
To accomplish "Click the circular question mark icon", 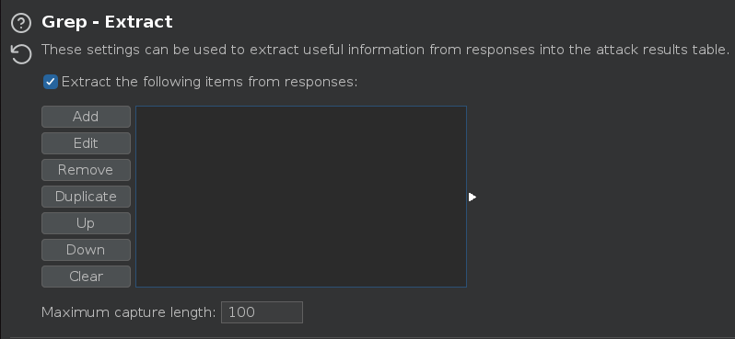I will (x=21, y=23).
